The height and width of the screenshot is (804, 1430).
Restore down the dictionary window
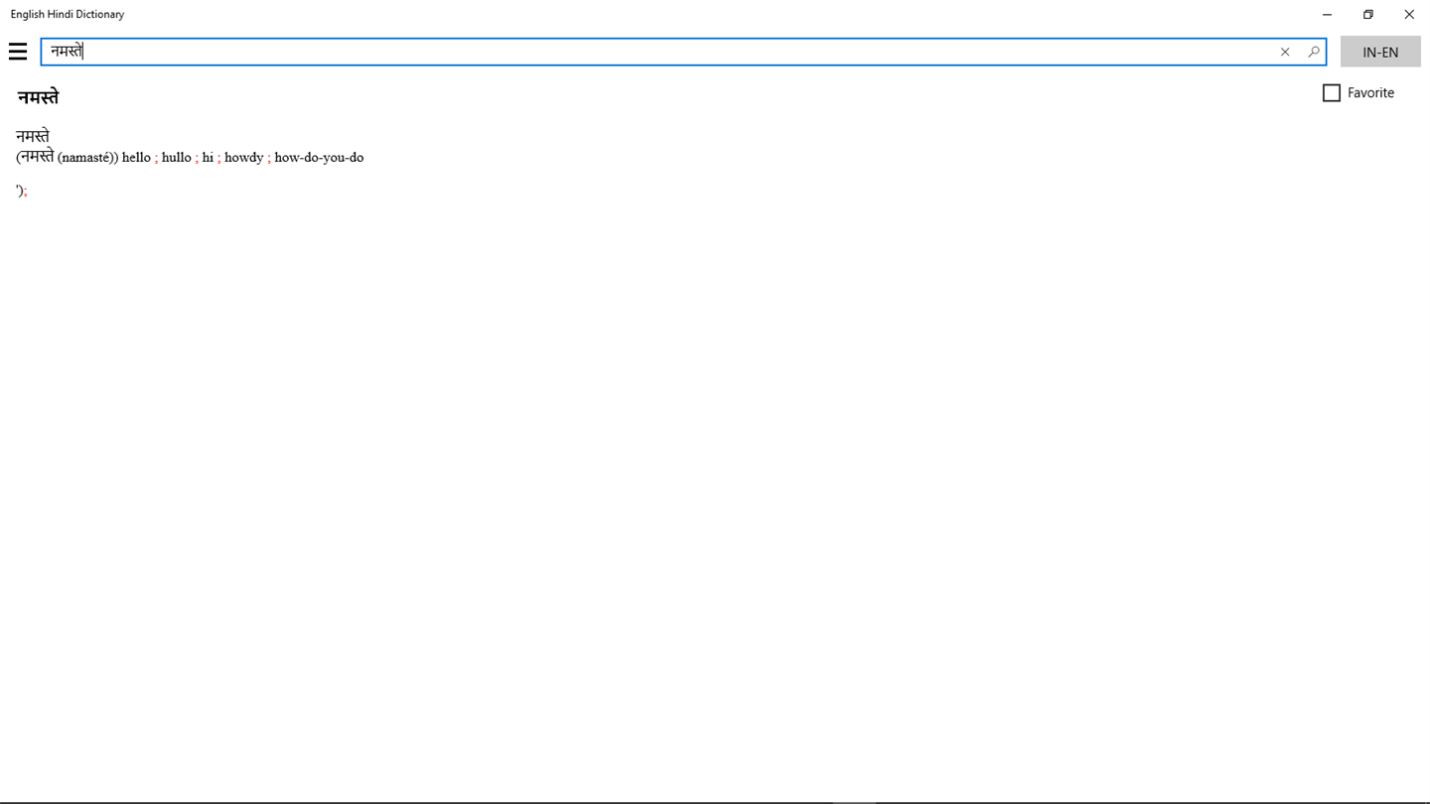[1367, 14]
